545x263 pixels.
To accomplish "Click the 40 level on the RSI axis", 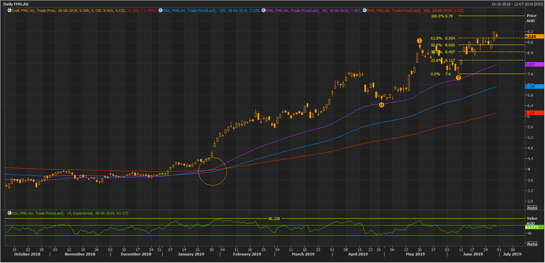I will [x=530, y=234].
